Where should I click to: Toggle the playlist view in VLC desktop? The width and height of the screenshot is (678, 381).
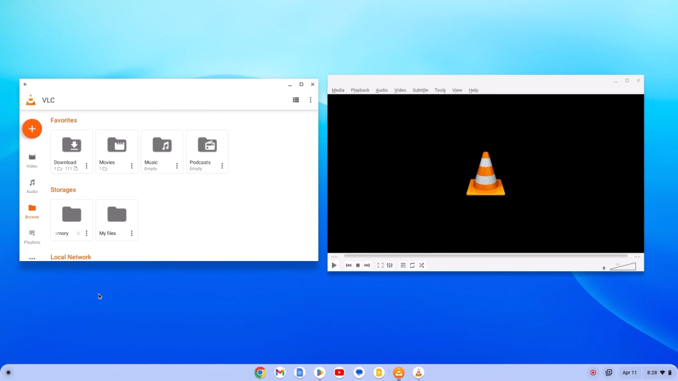[x=403, y=265]
